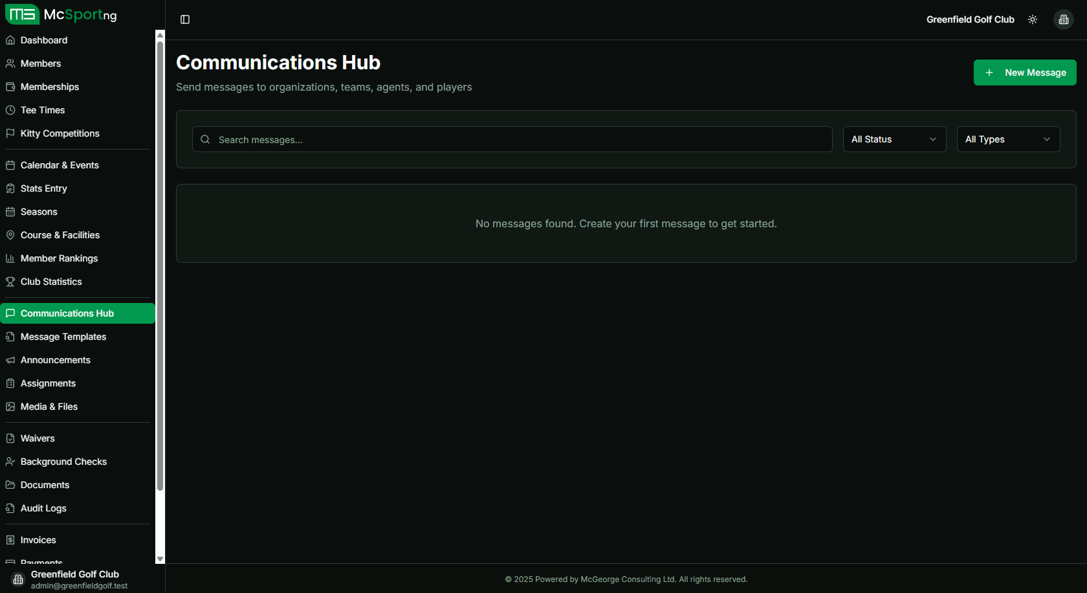This screenshot has width=1087, height=593.
Task: Select the Member Rankings chart icon
Action: pos(10,258)
